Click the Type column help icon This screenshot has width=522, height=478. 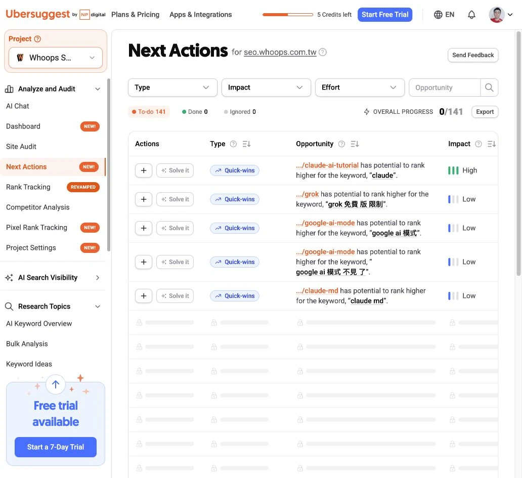233,144
